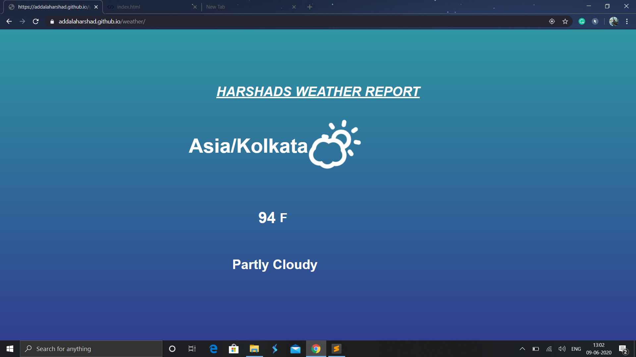
Task: Open the volume control in tray
Action: (x=562, y=349)
